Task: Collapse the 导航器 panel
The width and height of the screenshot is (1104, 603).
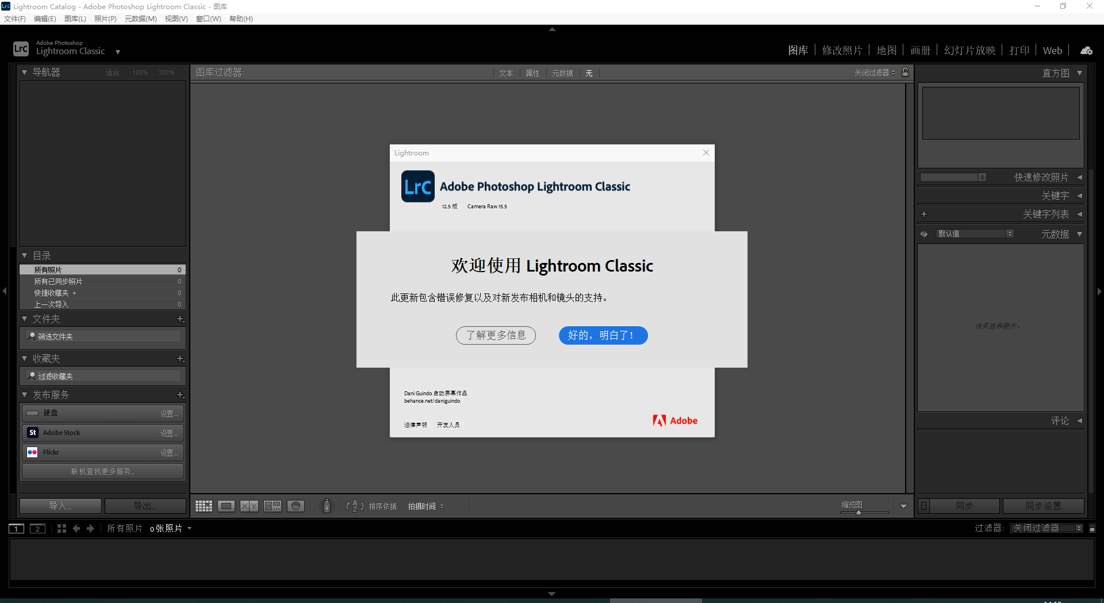Action: tap(24, 72)
